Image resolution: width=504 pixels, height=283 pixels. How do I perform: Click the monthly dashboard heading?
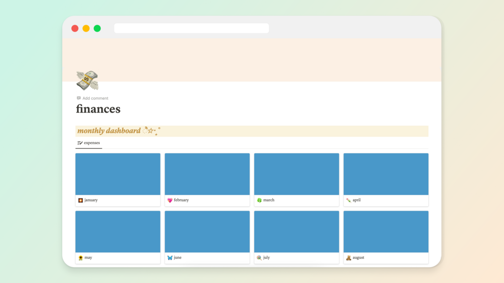pyautogui.click(x=109, y=131)
